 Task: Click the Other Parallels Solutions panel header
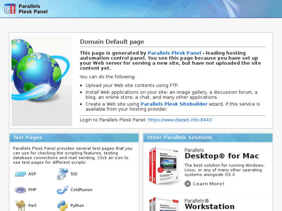pyautogui.click(x=208, y=137)
